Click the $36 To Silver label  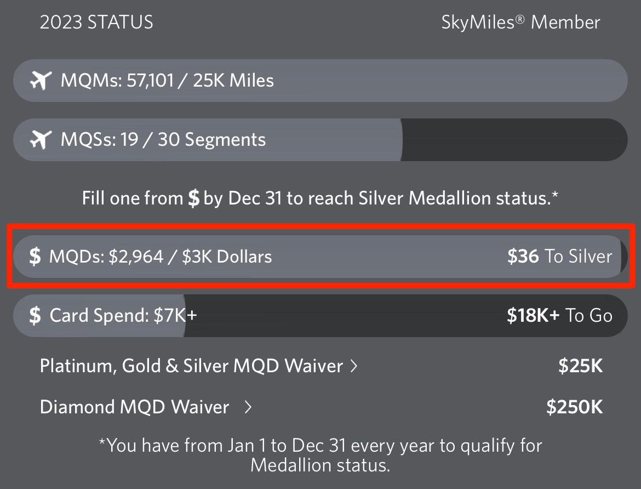click(x=559, y=255)
